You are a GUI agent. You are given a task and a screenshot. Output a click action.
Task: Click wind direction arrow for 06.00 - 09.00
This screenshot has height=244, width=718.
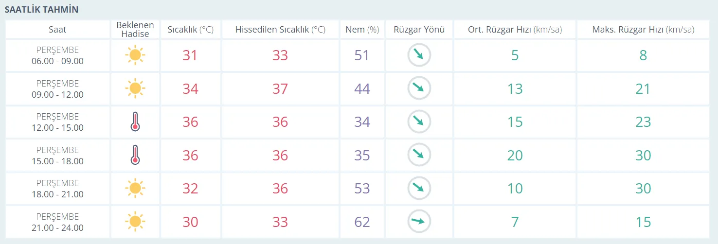[419, 55]
